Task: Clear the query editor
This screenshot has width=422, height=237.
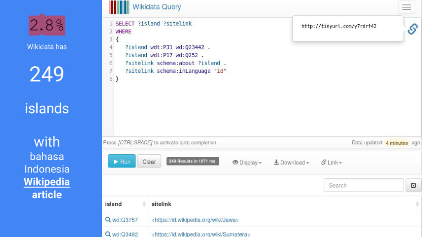Action: point(149,161)
